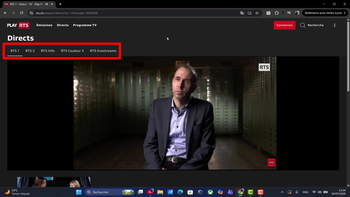Click the Windows Rechercher search box
350x197 pixels.
pos(109,192)
